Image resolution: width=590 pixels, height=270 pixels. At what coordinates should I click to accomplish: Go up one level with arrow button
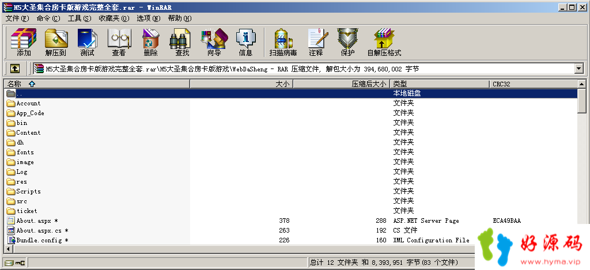pos(14,69)
